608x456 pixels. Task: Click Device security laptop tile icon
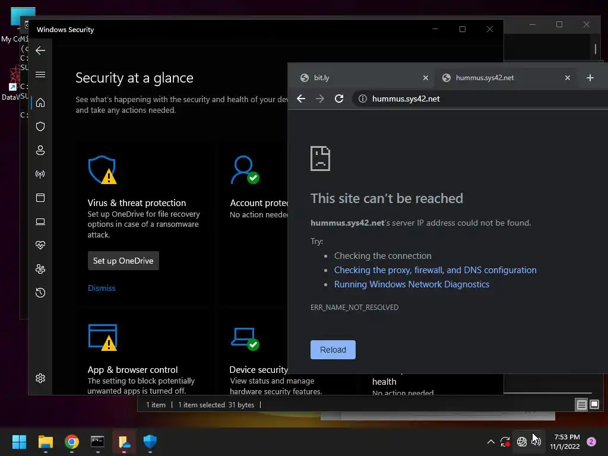point(245,339)
